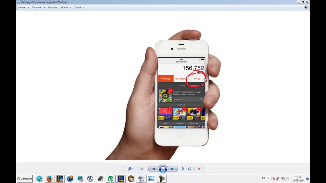Launch Firefox from the taskbar
This screenshot has height=183, width=326.
click(x=49, y=179)
